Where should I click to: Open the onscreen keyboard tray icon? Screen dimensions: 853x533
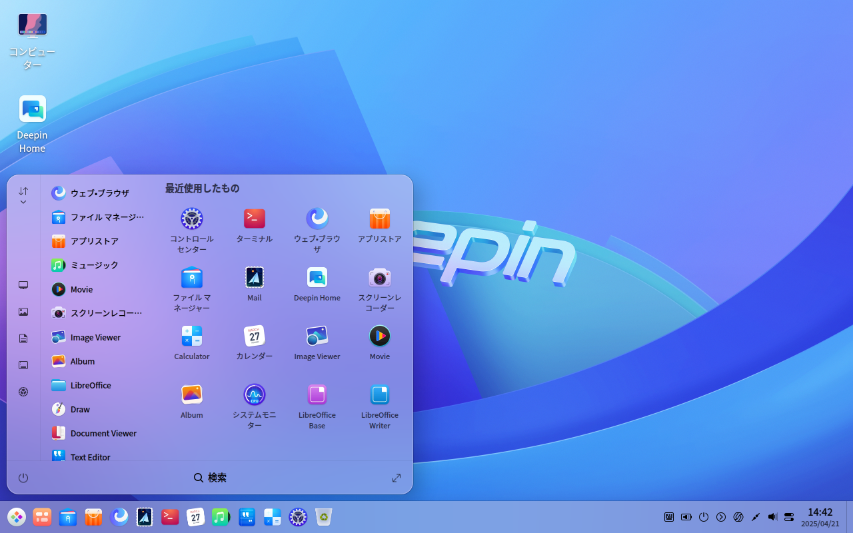[x=669, y=517]
